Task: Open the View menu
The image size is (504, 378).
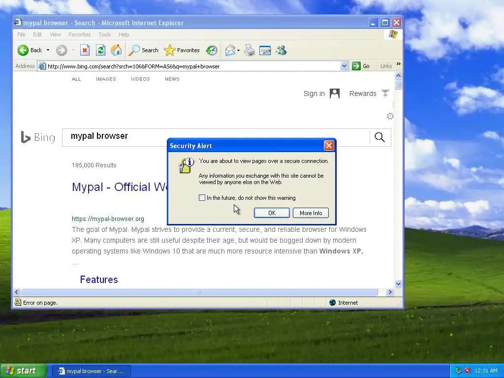Action: click(x=55, y=34)
